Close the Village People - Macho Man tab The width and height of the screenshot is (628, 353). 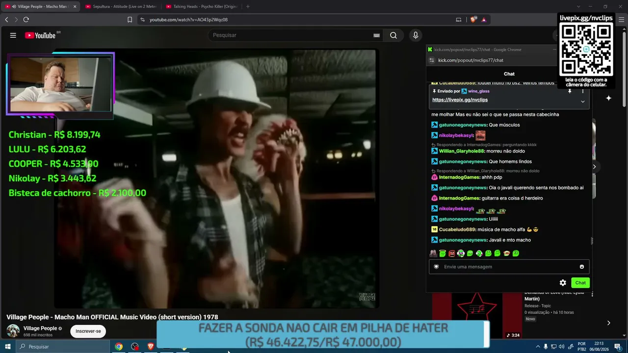tap(75, 6)
